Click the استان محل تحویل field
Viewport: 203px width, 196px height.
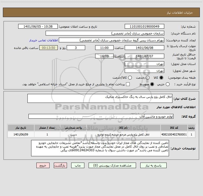tap(144, 64)
